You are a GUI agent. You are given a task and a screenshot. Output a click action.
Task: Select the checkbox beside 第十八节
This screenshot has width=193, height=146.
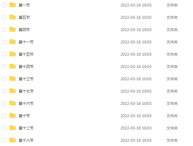coord(4,140)
